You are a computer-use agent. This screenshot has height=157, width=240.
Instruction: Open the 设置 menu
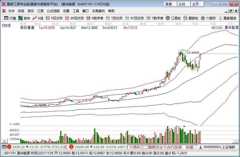66,11
